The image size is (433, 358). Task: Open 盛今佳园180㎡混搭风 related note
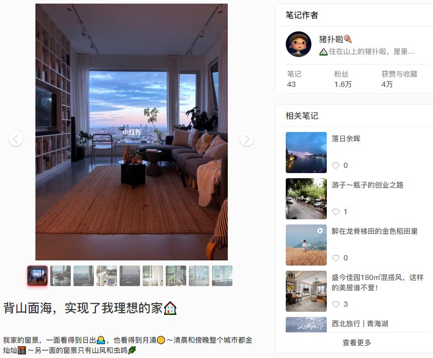pyautogui.click(x=378, y=282)
